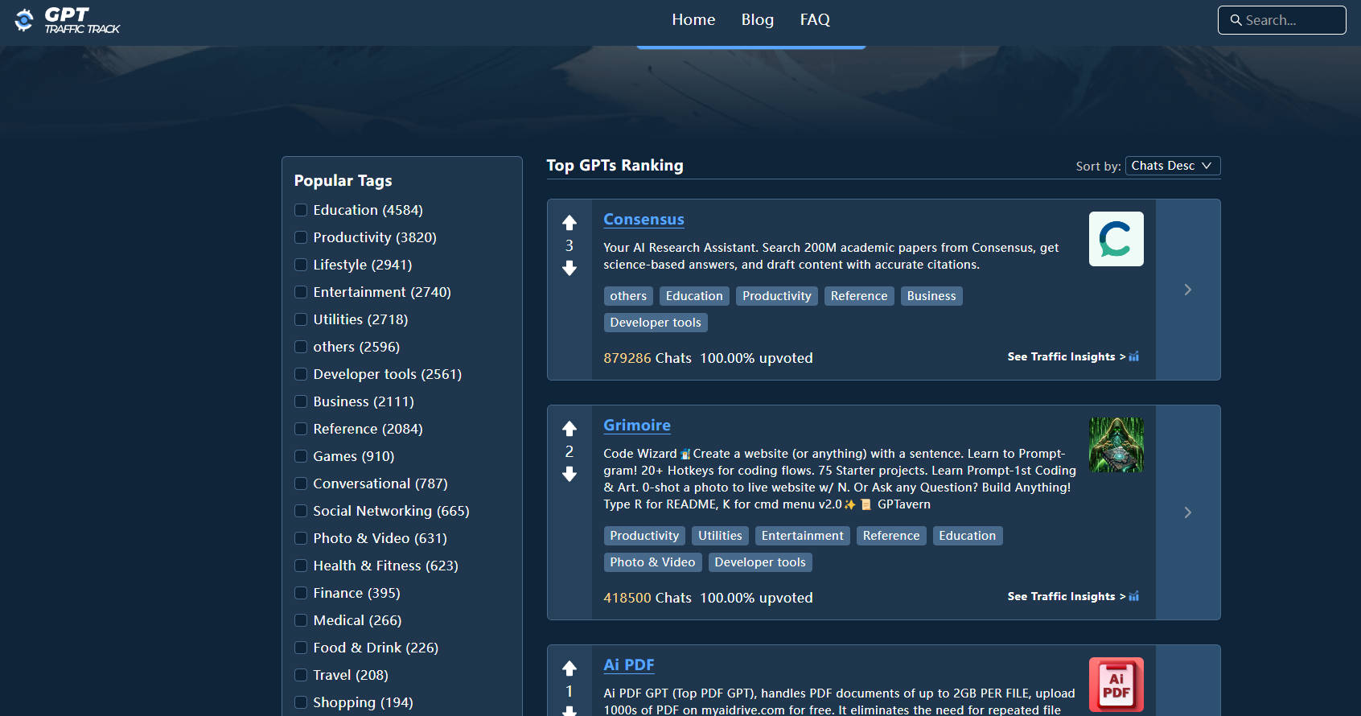Go to the Home page
The width and height of the screenshot is (1361, 716).
click(693, 19)
